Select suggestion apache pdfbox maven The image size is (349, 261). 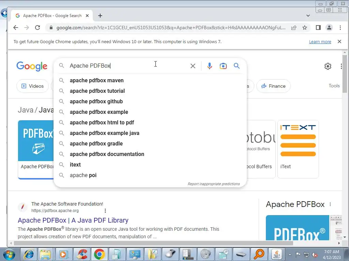tap(150, 80)
